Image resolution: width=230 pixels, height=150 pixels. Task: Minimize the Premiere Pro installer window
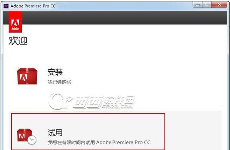198,5
